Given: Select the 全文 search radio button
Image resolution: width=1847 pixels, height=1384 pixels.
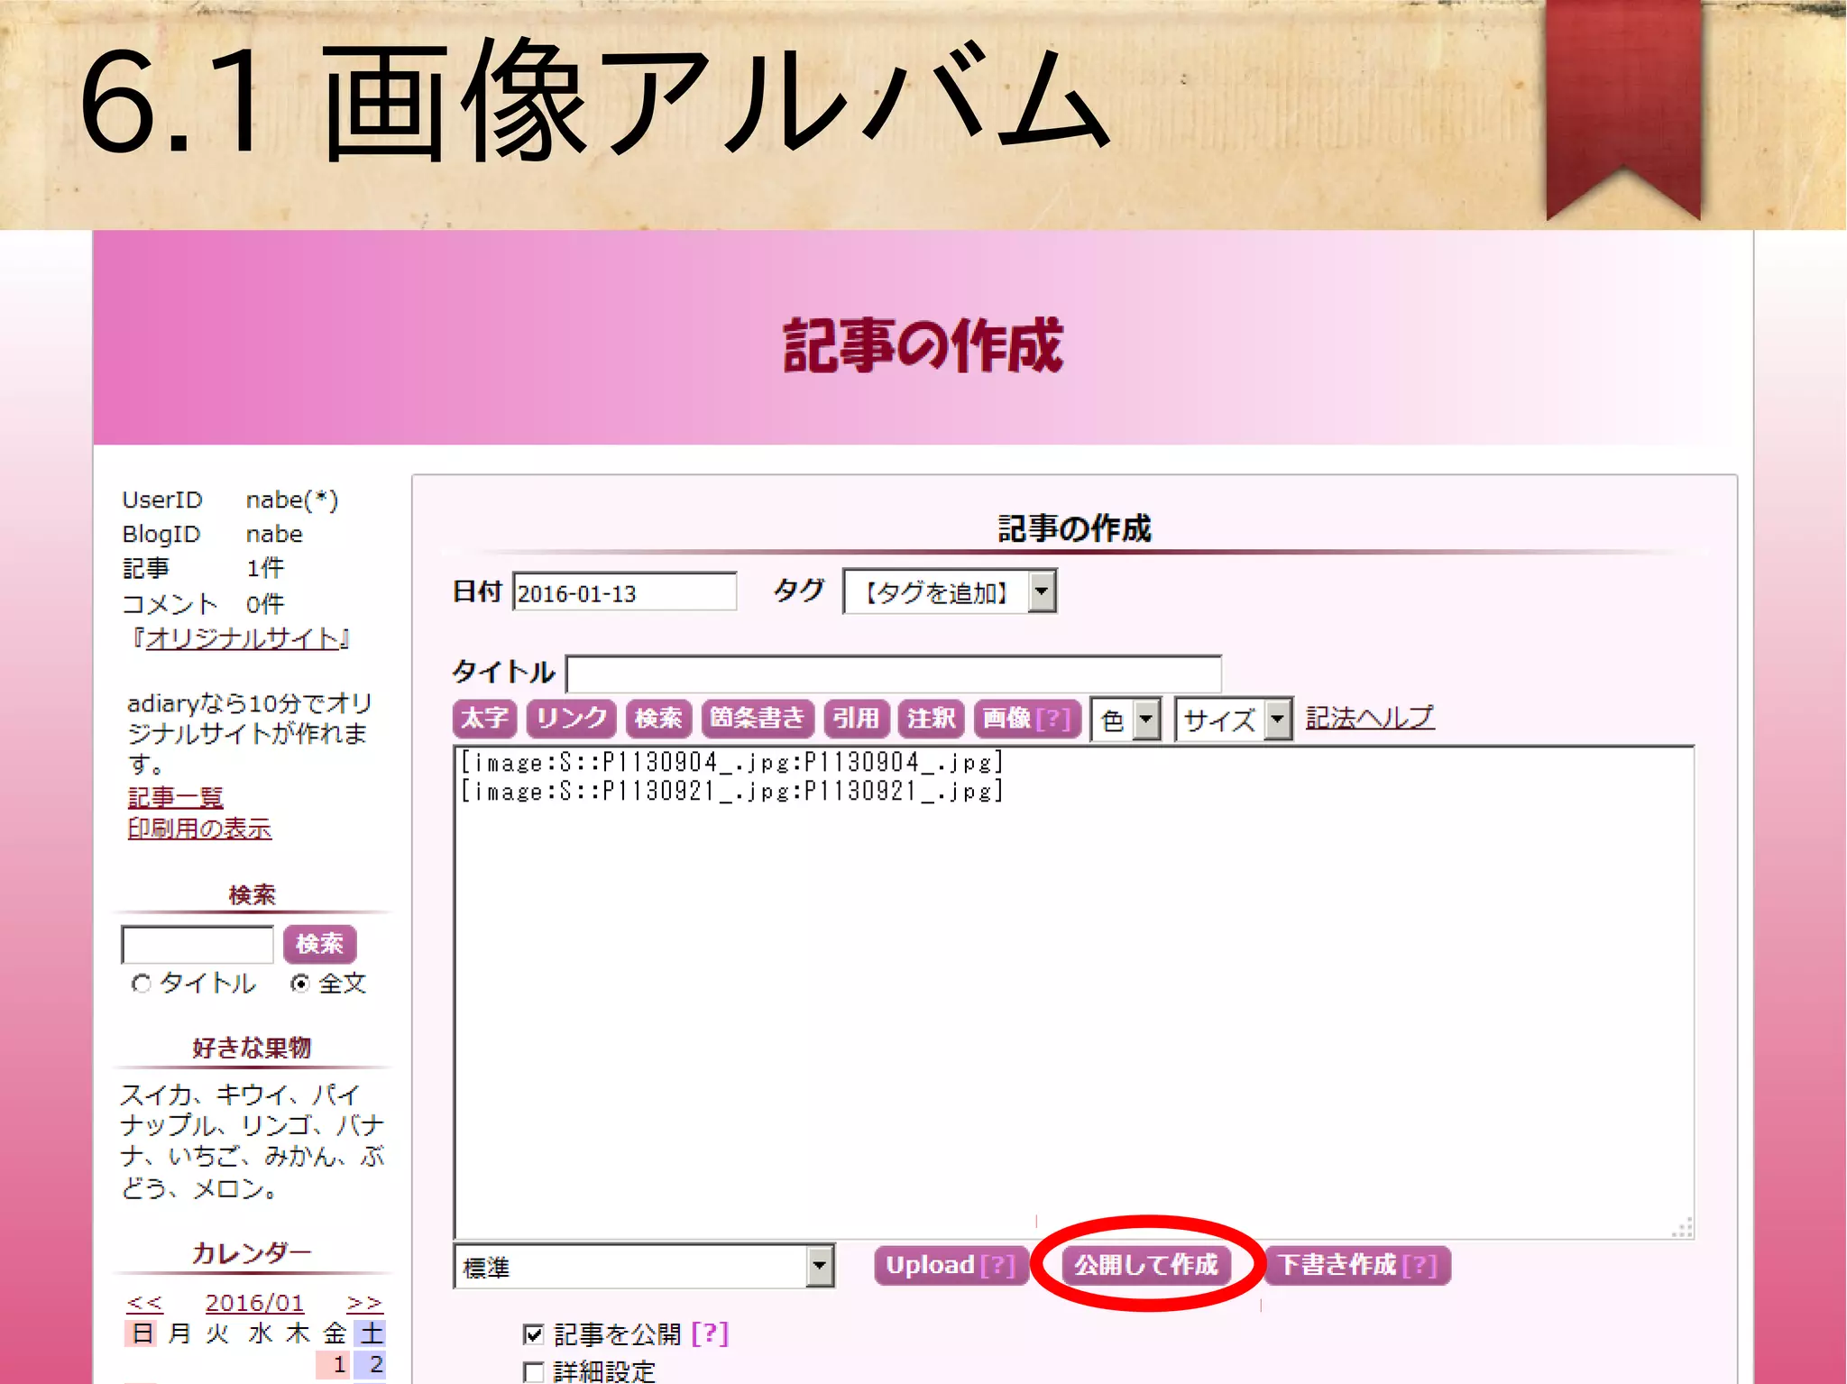Looking at the screenshot, I should 300,983.
